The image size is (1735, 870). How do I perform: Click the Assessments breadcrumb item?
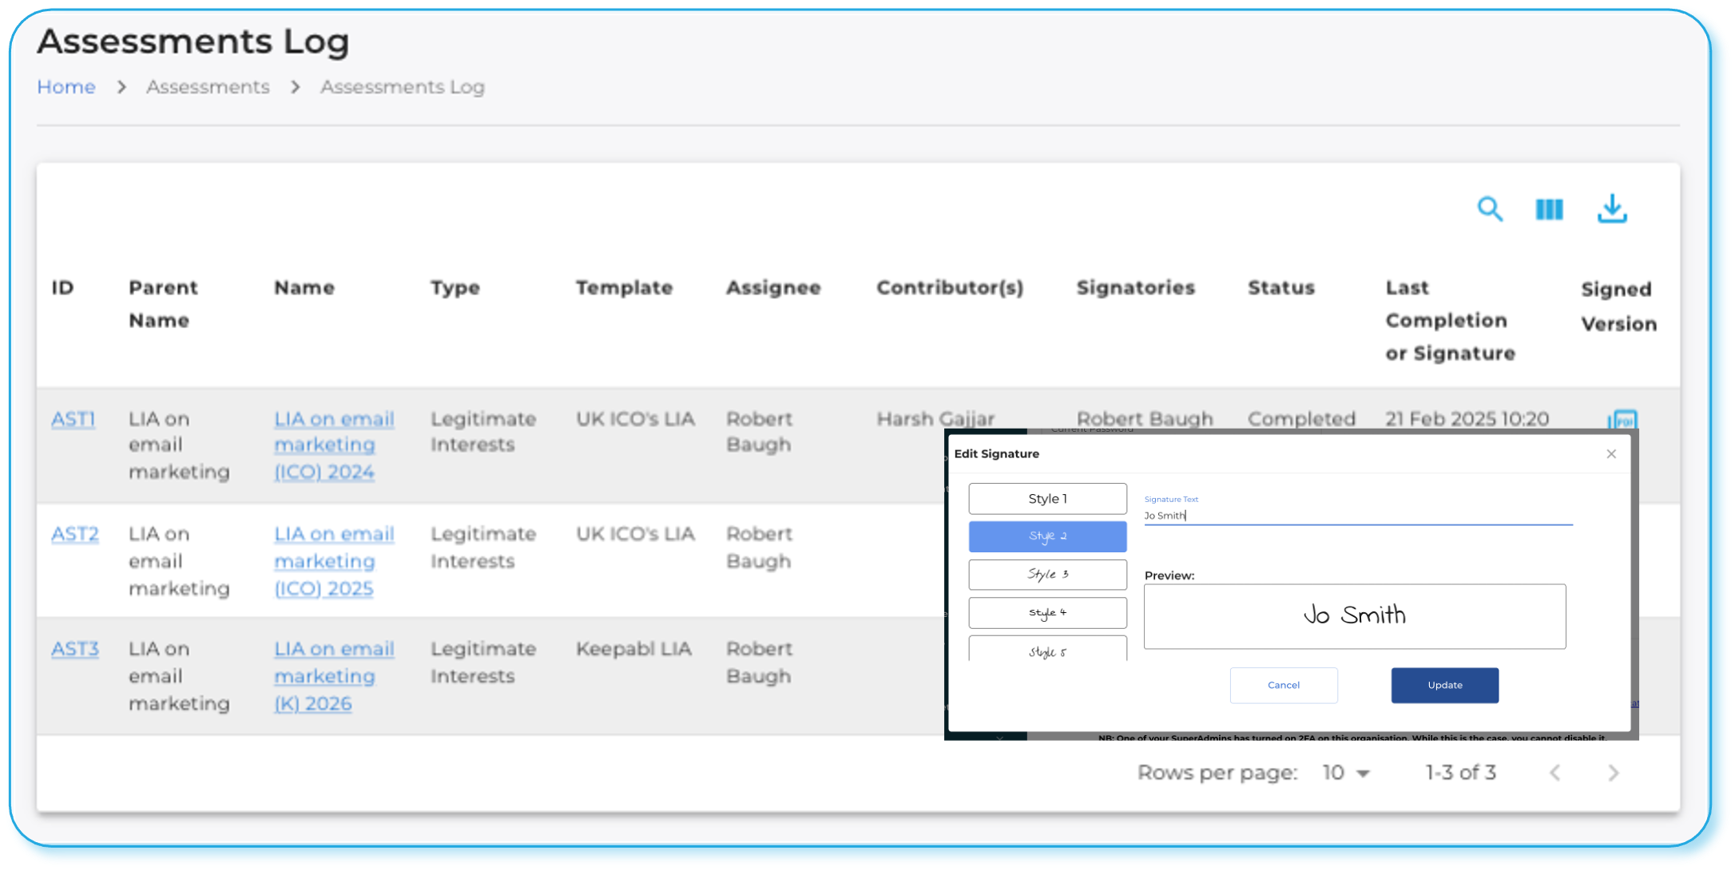[x=207, y=86]
